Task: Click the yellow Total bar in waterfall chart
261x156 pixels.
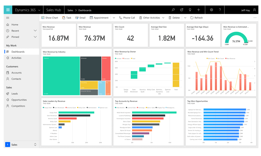Action: (x=176, y=75)
